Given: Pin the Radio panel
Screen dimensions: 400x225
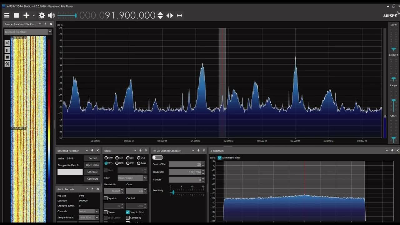Looking at the screenshot, I should pyautogui.click(x=141, y=151).
